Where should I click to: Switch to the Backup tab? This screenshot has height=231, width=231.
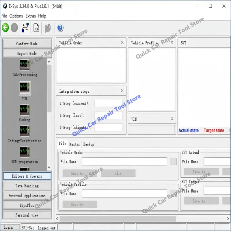tap(89, 144)
